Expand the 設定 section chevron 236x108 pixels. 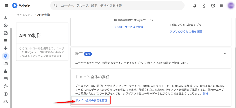click(x=225, y=53)
